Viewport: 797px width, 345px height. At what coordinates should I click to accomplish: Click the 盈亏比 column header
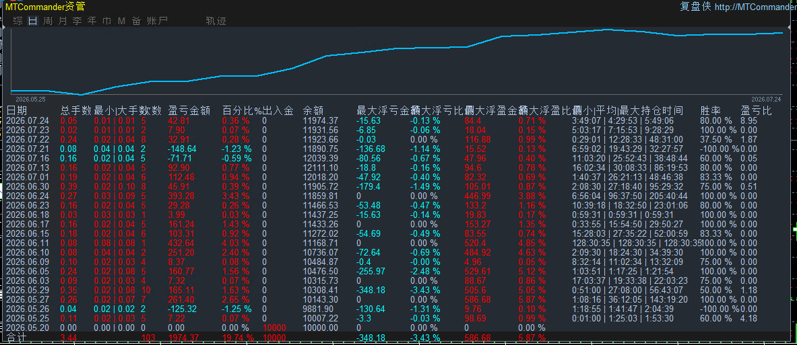(x=757, y=110)
